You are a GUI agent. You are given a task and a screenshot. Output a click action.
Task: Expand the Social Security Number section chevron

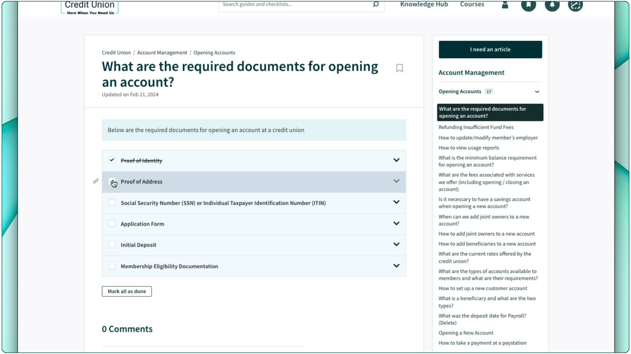click(396, 202)
